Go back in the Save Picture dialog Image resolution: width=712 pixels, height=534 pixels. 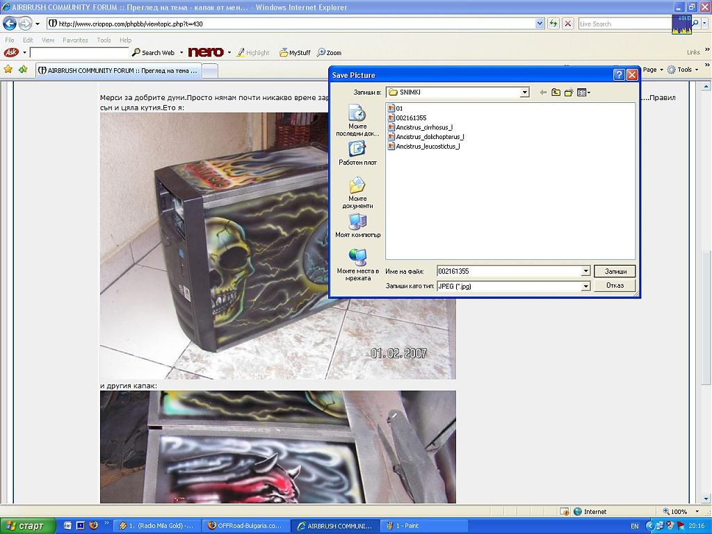(x=542, y=92)
